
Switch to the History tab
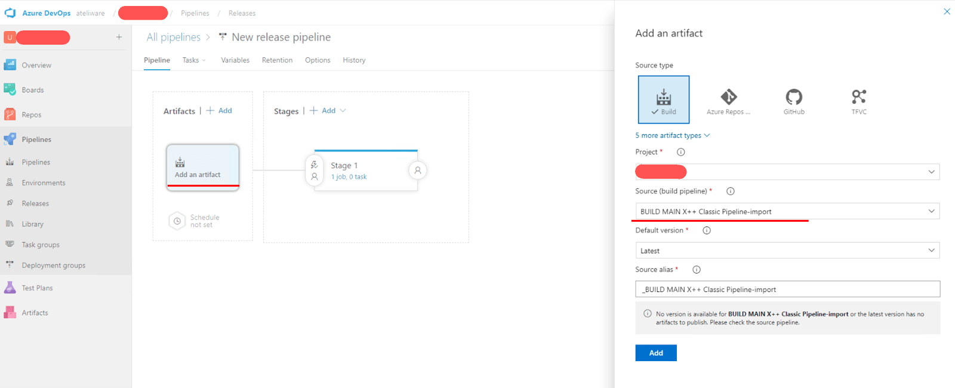click(354, 60)
